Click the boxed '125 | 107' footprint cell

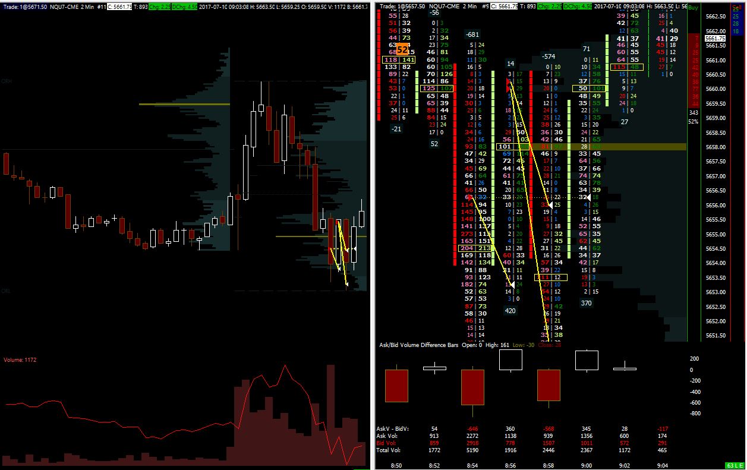[437, 89]
